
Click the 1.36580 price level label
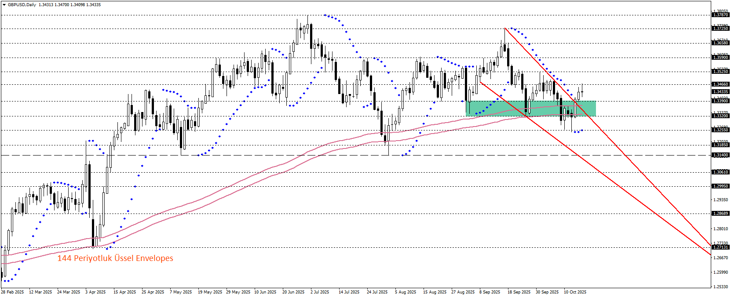[x=720, y=43]
